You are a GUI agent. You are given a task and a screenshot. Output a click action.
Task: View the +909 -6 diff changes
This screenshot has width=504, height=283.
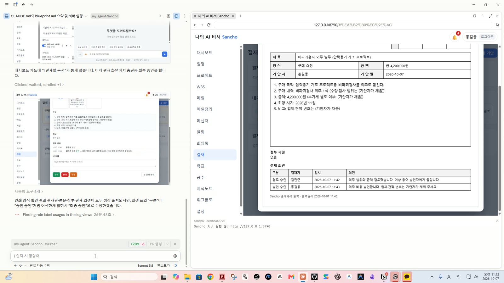(x=137, y=244)
